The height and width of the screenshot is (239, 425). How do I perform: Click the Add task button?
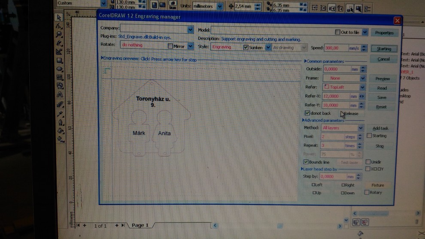380,128
